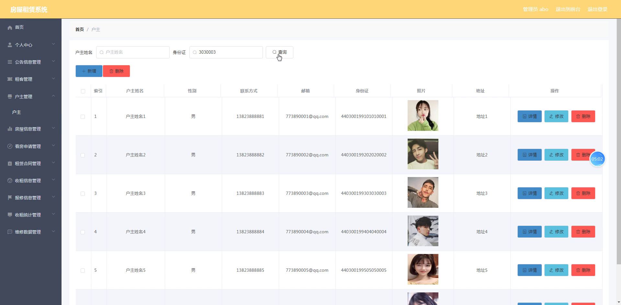Click the person icon beside 个人中心
Image resolution: width=621 pixels, height=305 pixels.
coord(10,45)
